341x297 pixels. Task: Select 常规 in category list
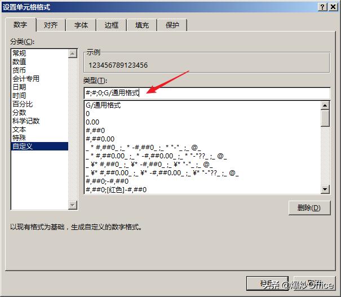39,53
